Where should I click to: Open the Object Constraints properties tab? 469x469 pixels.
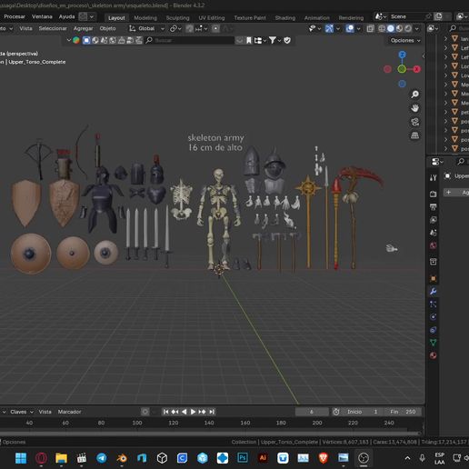pos(434,330)
